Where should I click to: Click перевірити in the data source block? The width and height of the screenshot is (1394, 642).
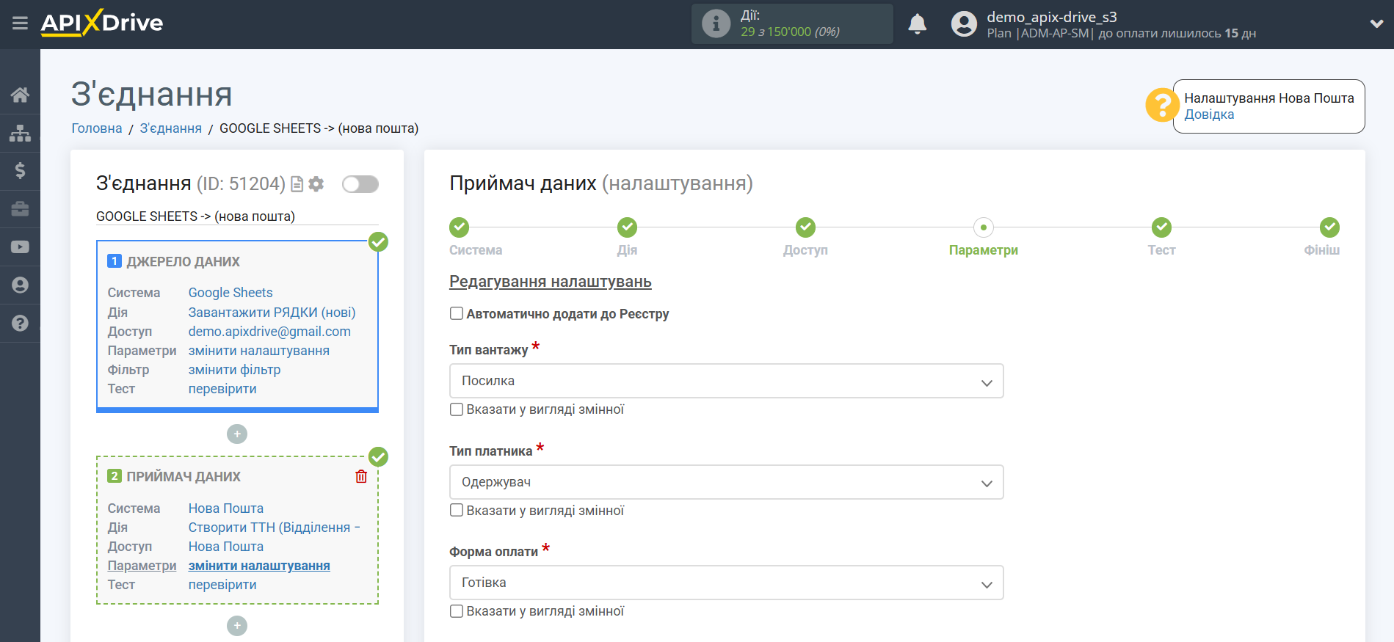point(222,389)
